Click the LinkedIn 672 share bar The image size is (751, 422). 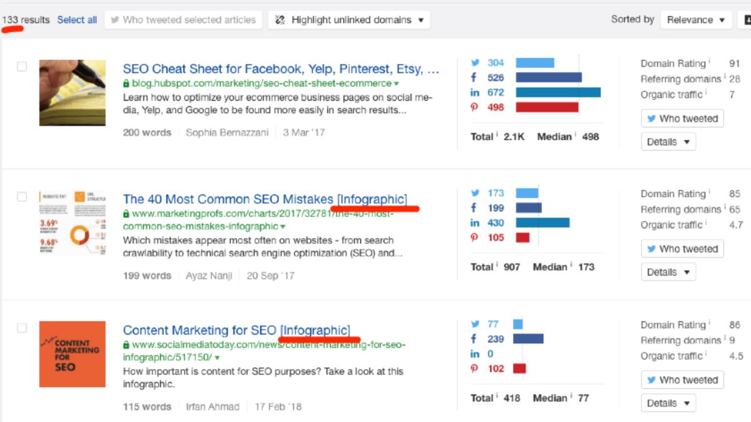pos(558,93)
